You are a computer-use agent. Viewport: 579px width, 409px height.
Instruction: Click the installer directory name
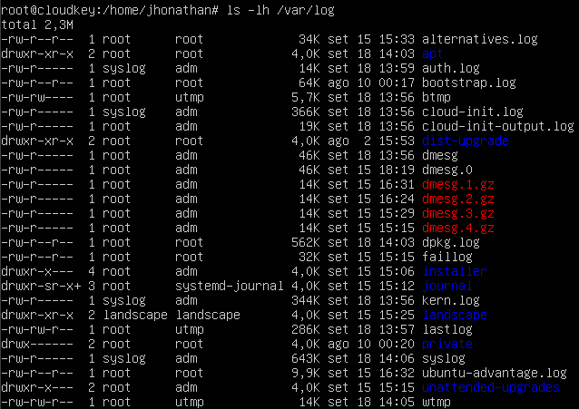[455, 271]
